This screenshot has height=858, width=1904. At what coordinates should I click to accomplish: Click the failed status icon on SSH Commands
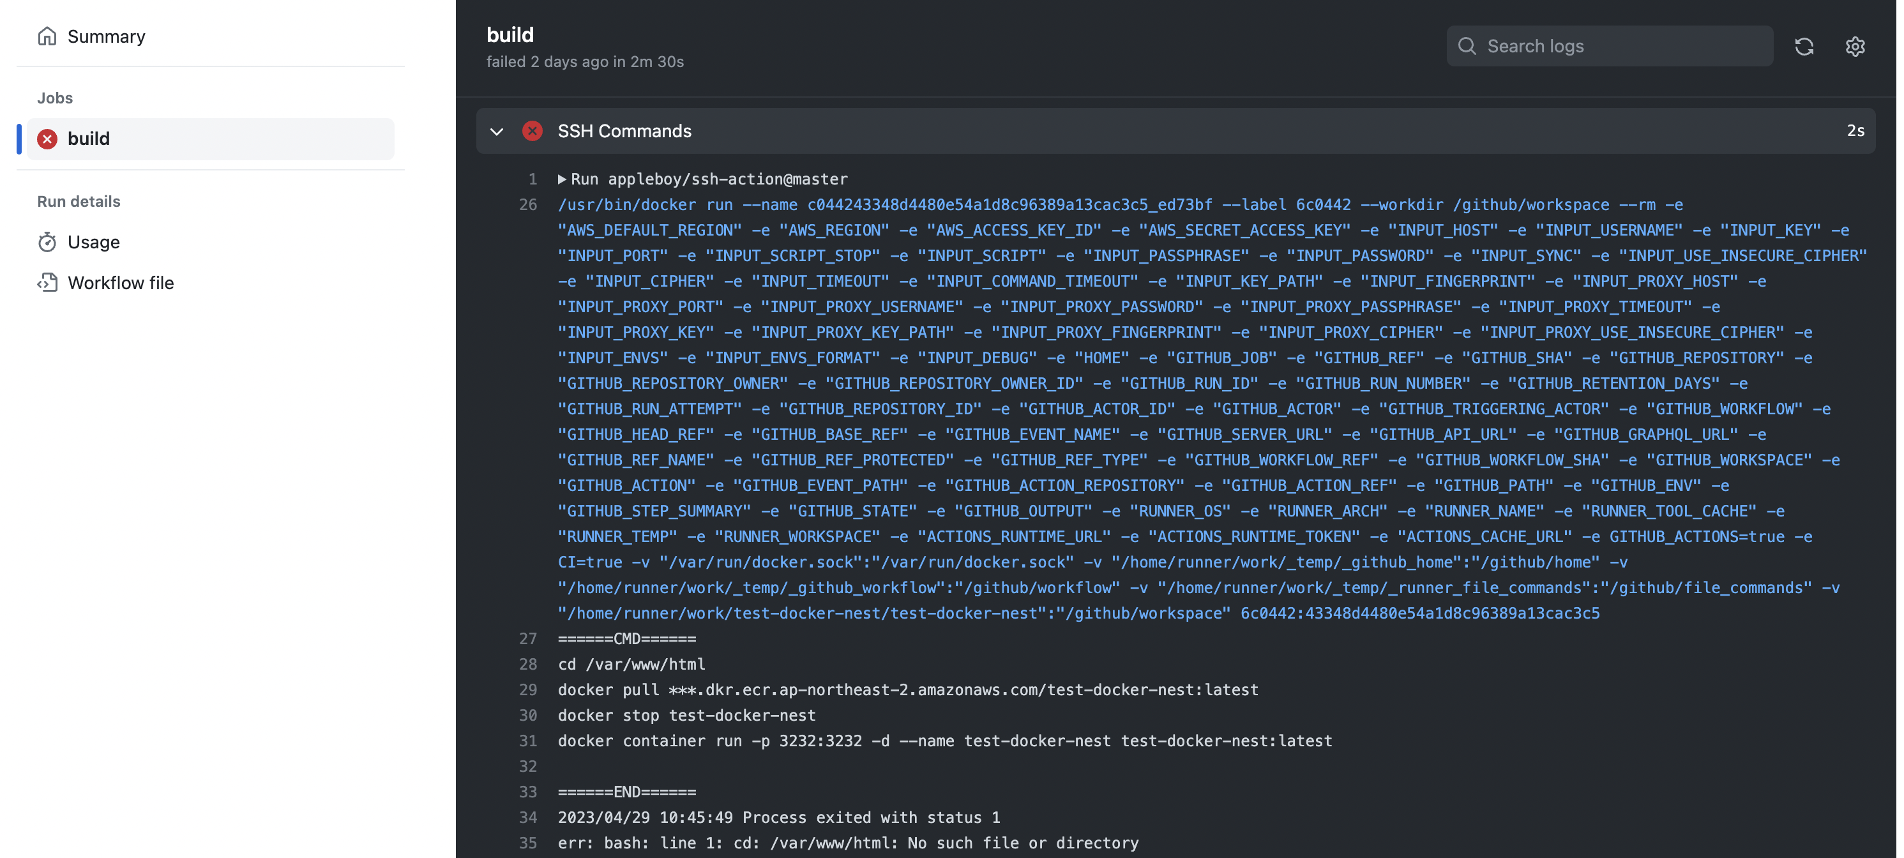532,131
